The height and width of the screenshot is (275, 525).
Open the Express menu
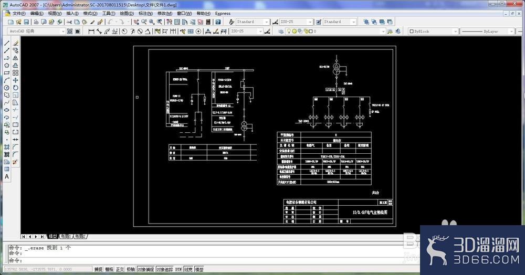tap(223, 13)
